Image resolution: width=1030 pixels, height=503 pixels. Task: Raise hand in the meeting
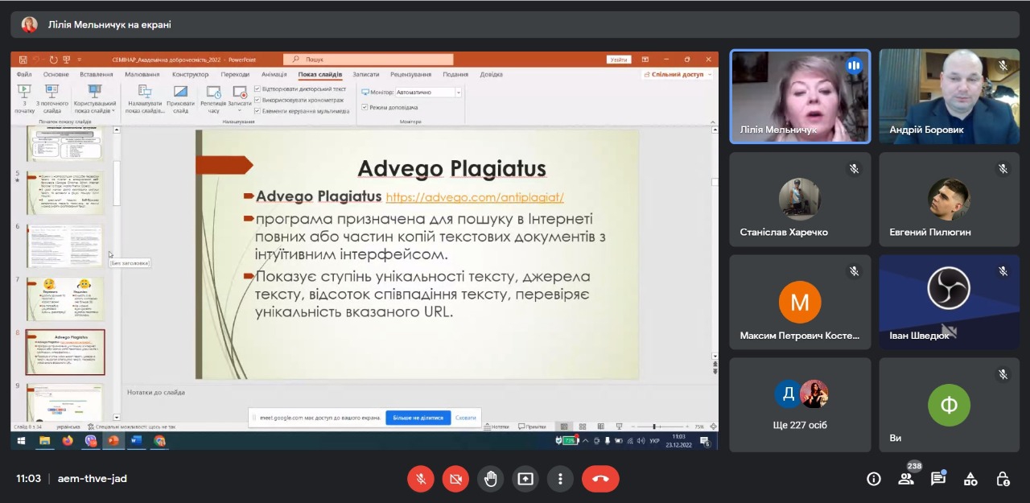(491, 479)
